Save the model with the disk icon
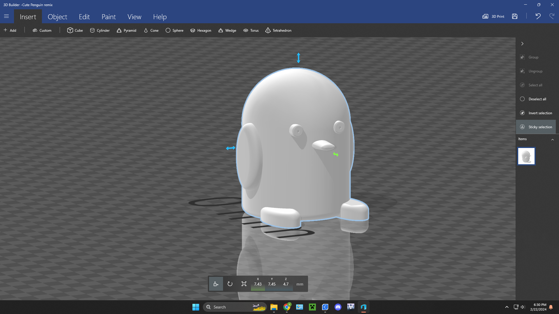559x314 pixels. (x=515, y=17)
